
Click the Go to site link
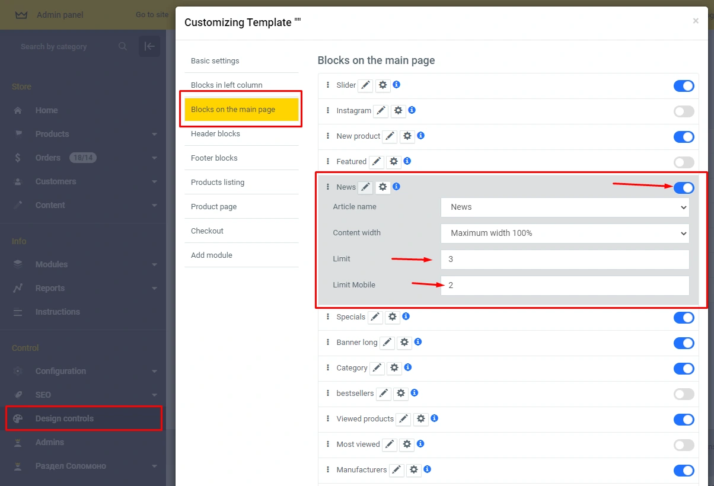(x=152, y=15)
